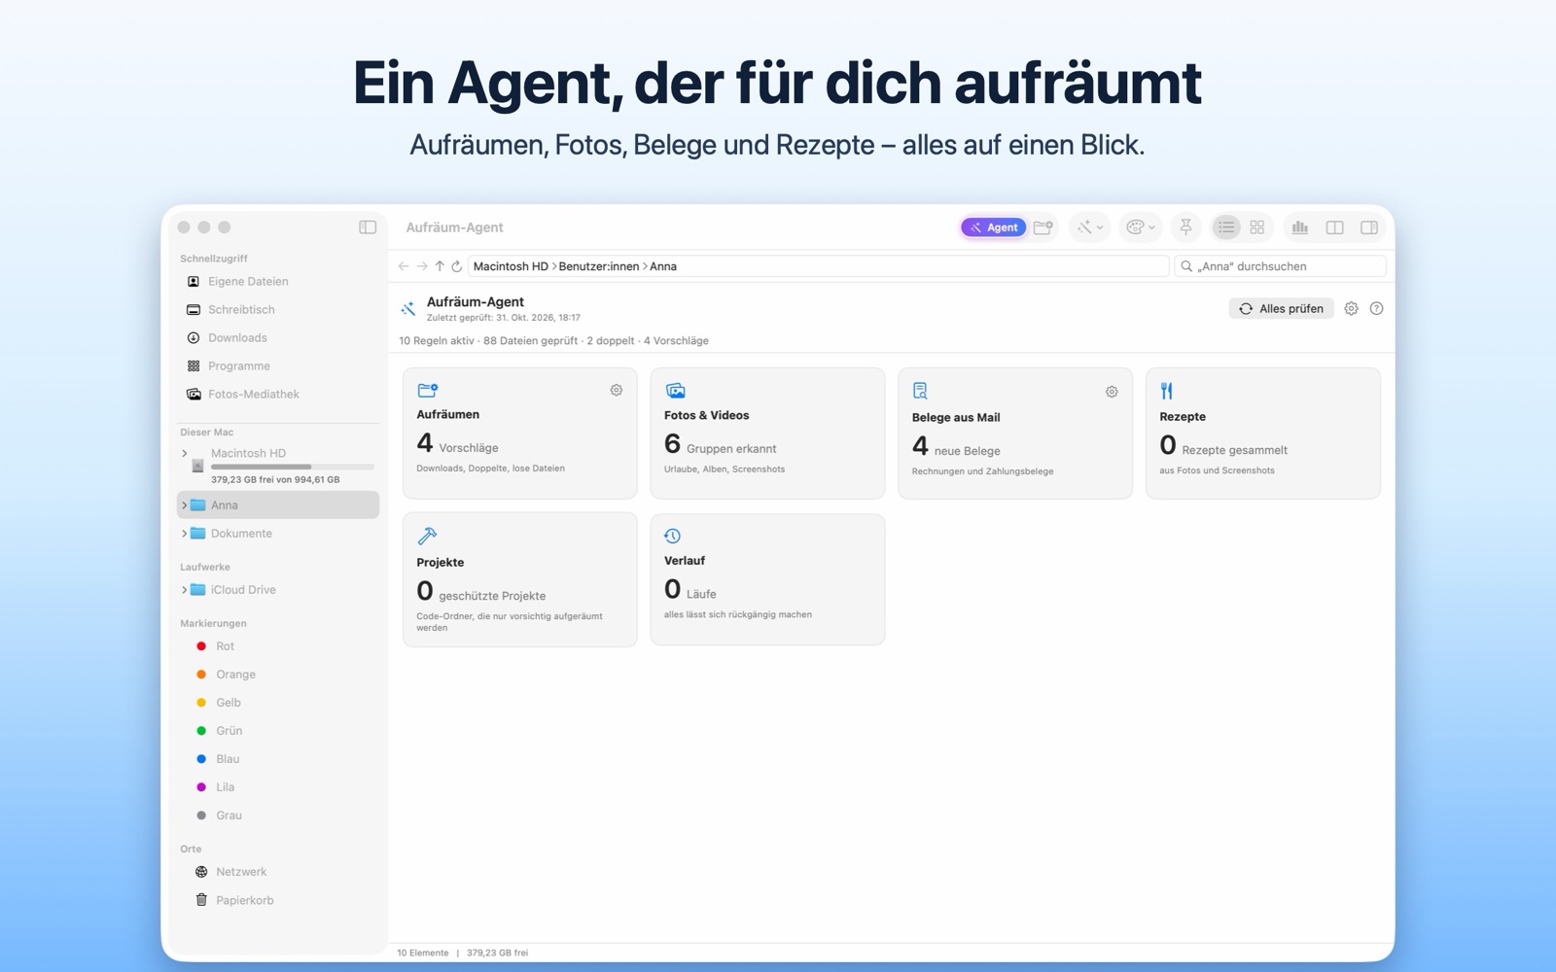The image size is (1556, 972).
Task: Click the bar chart statistics icon
Action: (x=1299, y=227)
